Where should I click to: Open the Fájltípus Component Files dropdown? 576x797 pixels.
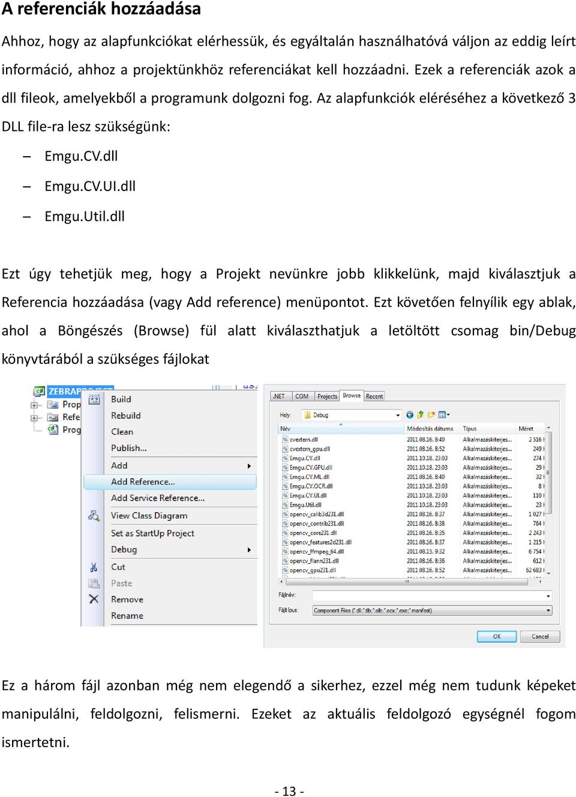point(433,610)
